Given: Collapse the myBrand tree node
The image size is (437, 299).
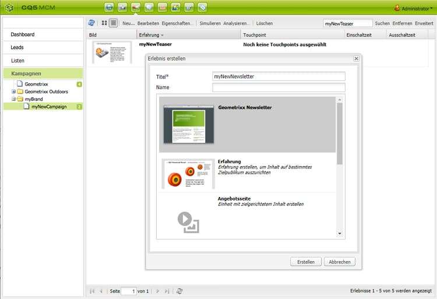Looking at the screenshot, I should 13,99.
